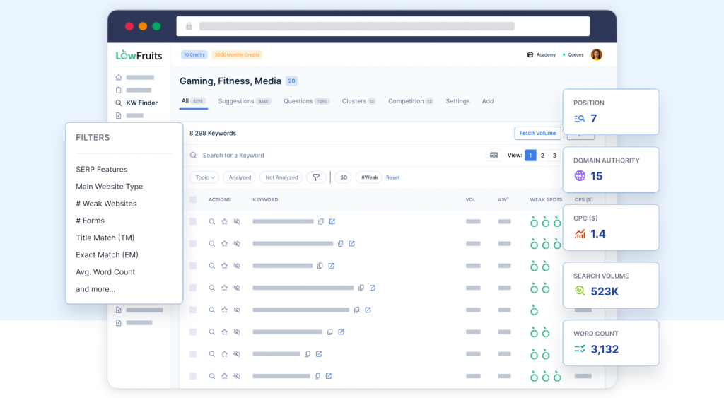Open the Add tab
The height and width of the screenshot is (398, 724).
pyautogui.click(x=488, y=101)
